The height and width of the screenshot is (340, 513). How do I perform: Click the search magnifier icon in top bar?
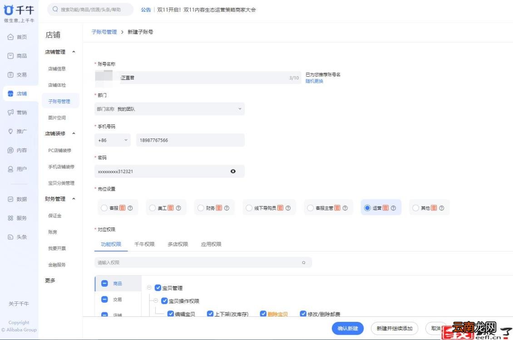click(55, 9)
